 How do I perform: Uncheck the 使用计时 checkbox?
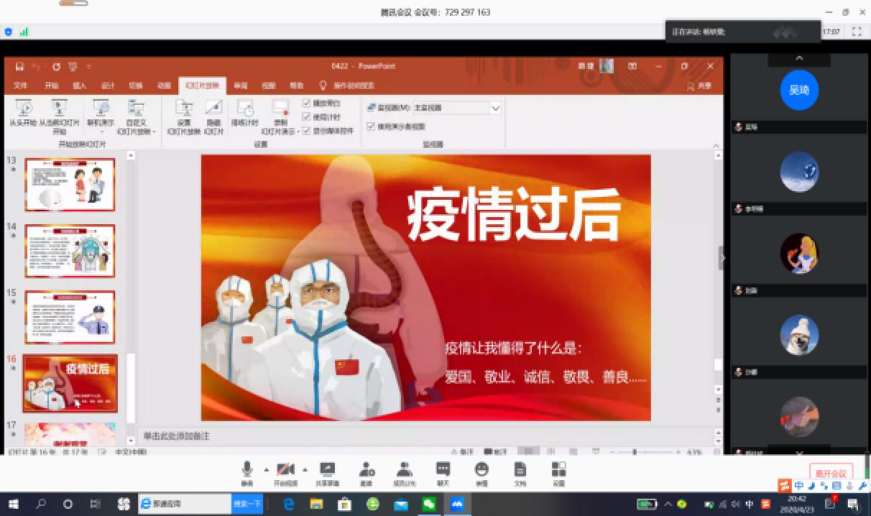tap(307, 117)
